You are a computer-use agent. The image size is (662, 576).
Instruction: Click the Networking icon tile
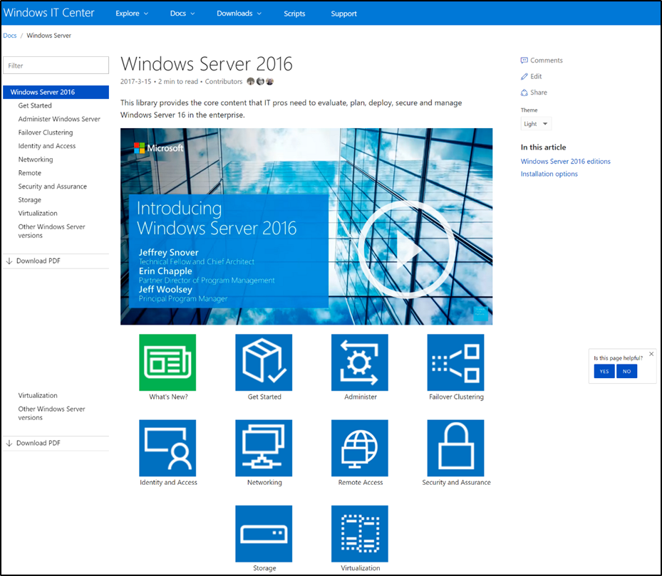pos(264,449)
